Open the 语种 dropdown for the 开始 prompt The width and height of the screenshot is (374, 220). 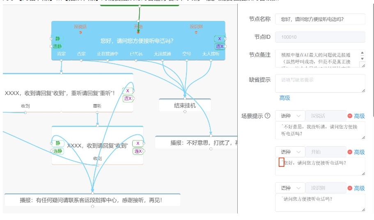point(290,152)
